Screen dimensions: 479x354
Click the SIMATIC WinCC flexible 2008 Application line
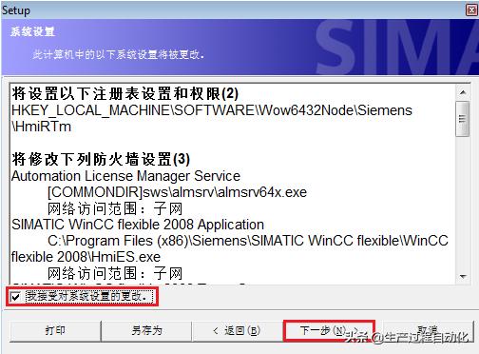(138, 225)
